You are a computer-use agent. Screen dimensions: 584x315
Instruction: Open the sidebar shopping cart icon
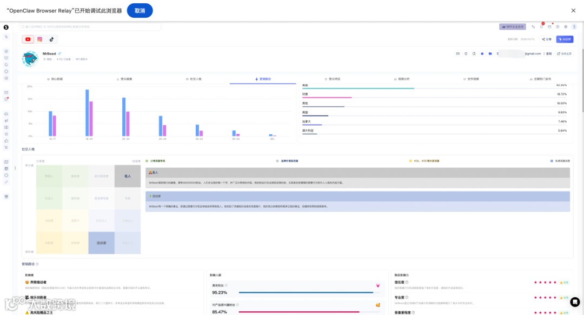(6, 147)
